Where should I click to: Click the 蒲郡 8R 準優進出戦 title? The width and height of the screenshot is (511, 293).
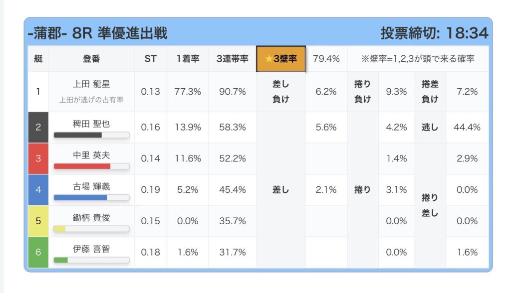click(x=98, y=33)
